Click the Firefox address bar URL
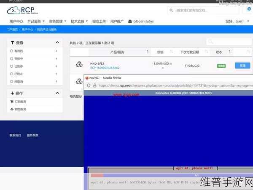The image size is (253, 190). (175, 85)
